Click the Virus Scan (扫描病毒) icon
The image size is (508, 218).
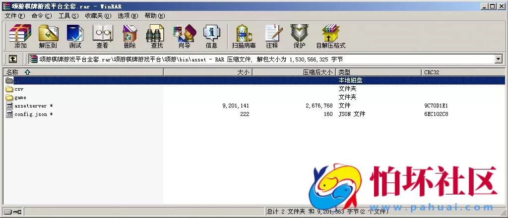(x=244, y=33)
